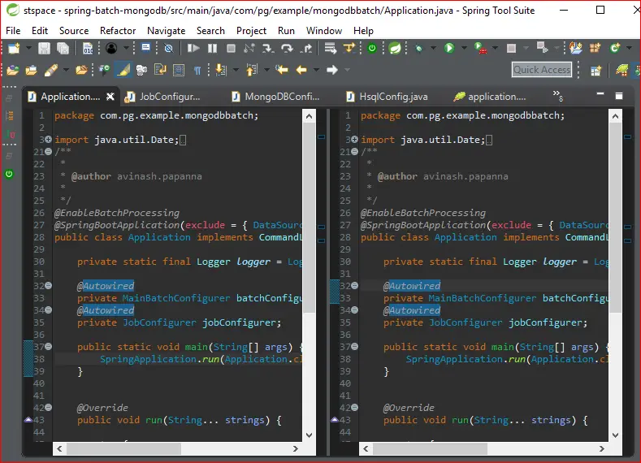Click the green Run button in toolbar
Screen dimensions: 641x463
point(449,49)
